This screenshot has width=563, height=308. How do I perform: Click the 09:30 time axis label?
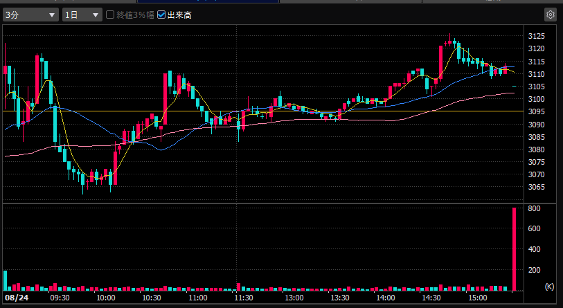[60, 298]
